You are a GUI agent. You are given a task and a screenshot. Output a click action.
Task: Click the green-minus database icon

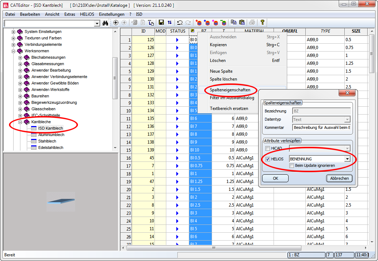[x=224, y=23]
